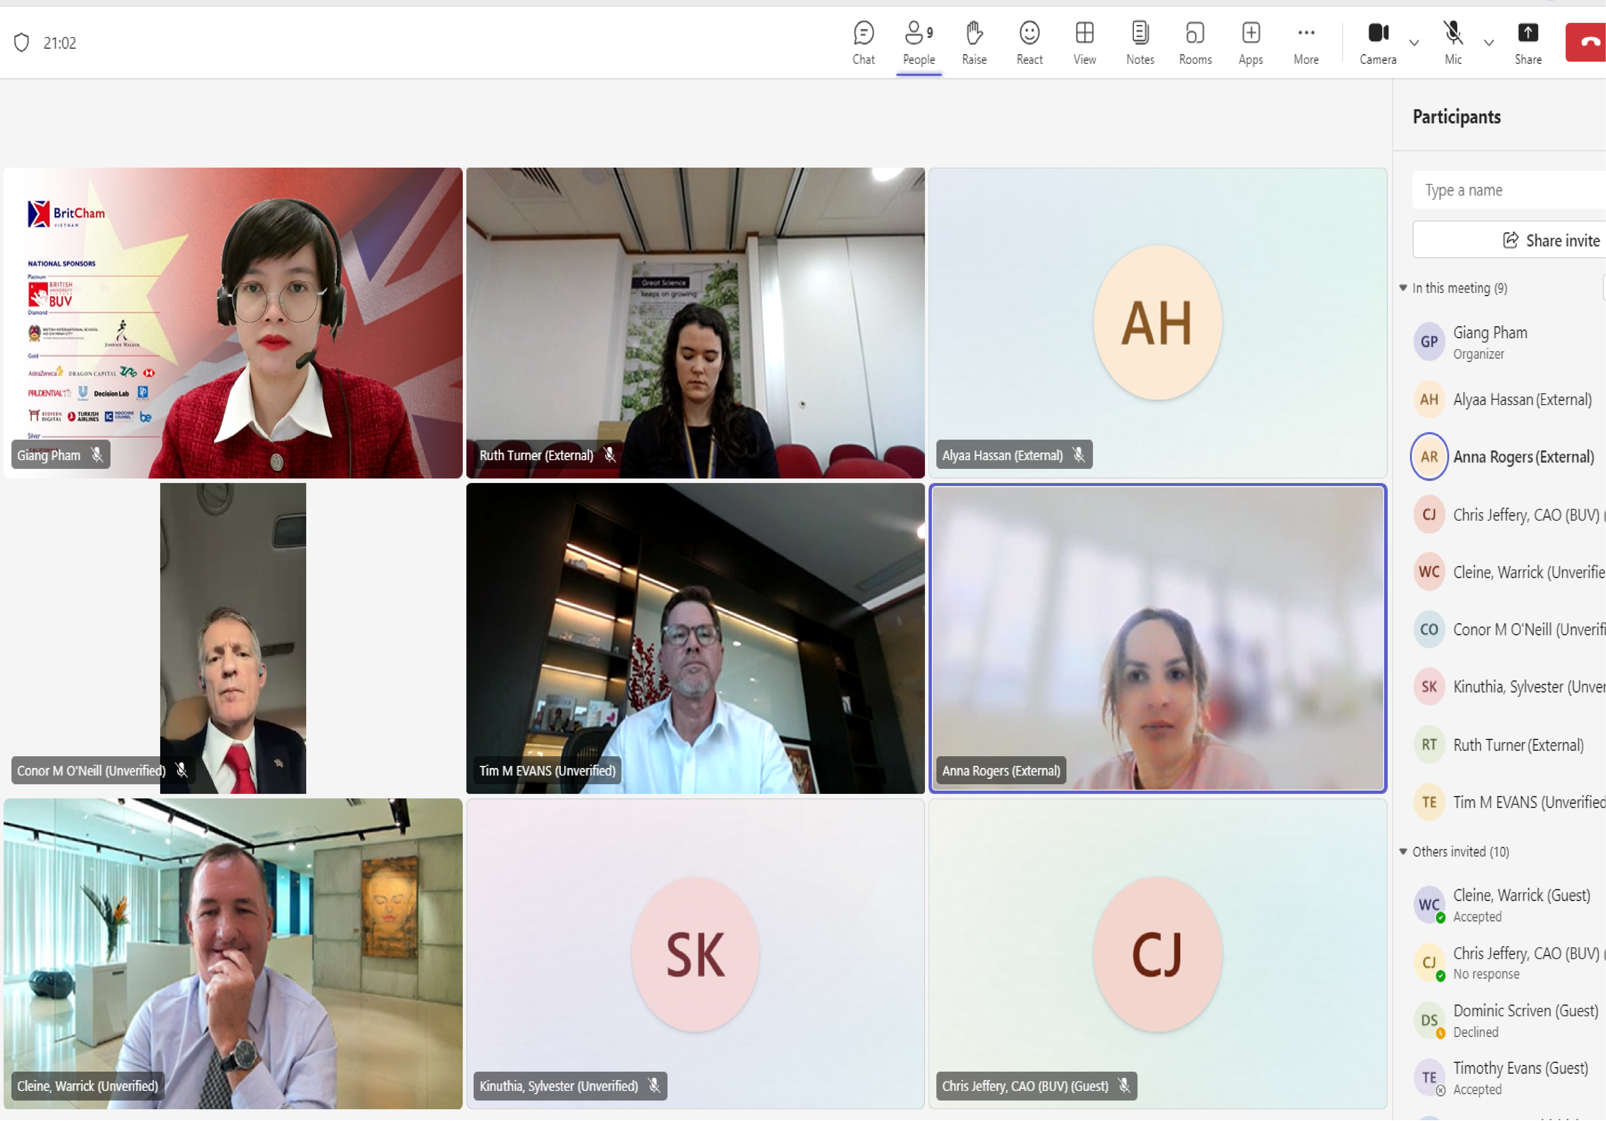Viewport: 1606px width, 1121px height.
Task: Click Conor M O'Neill's video tile
Action: click(x=233, y=639)
